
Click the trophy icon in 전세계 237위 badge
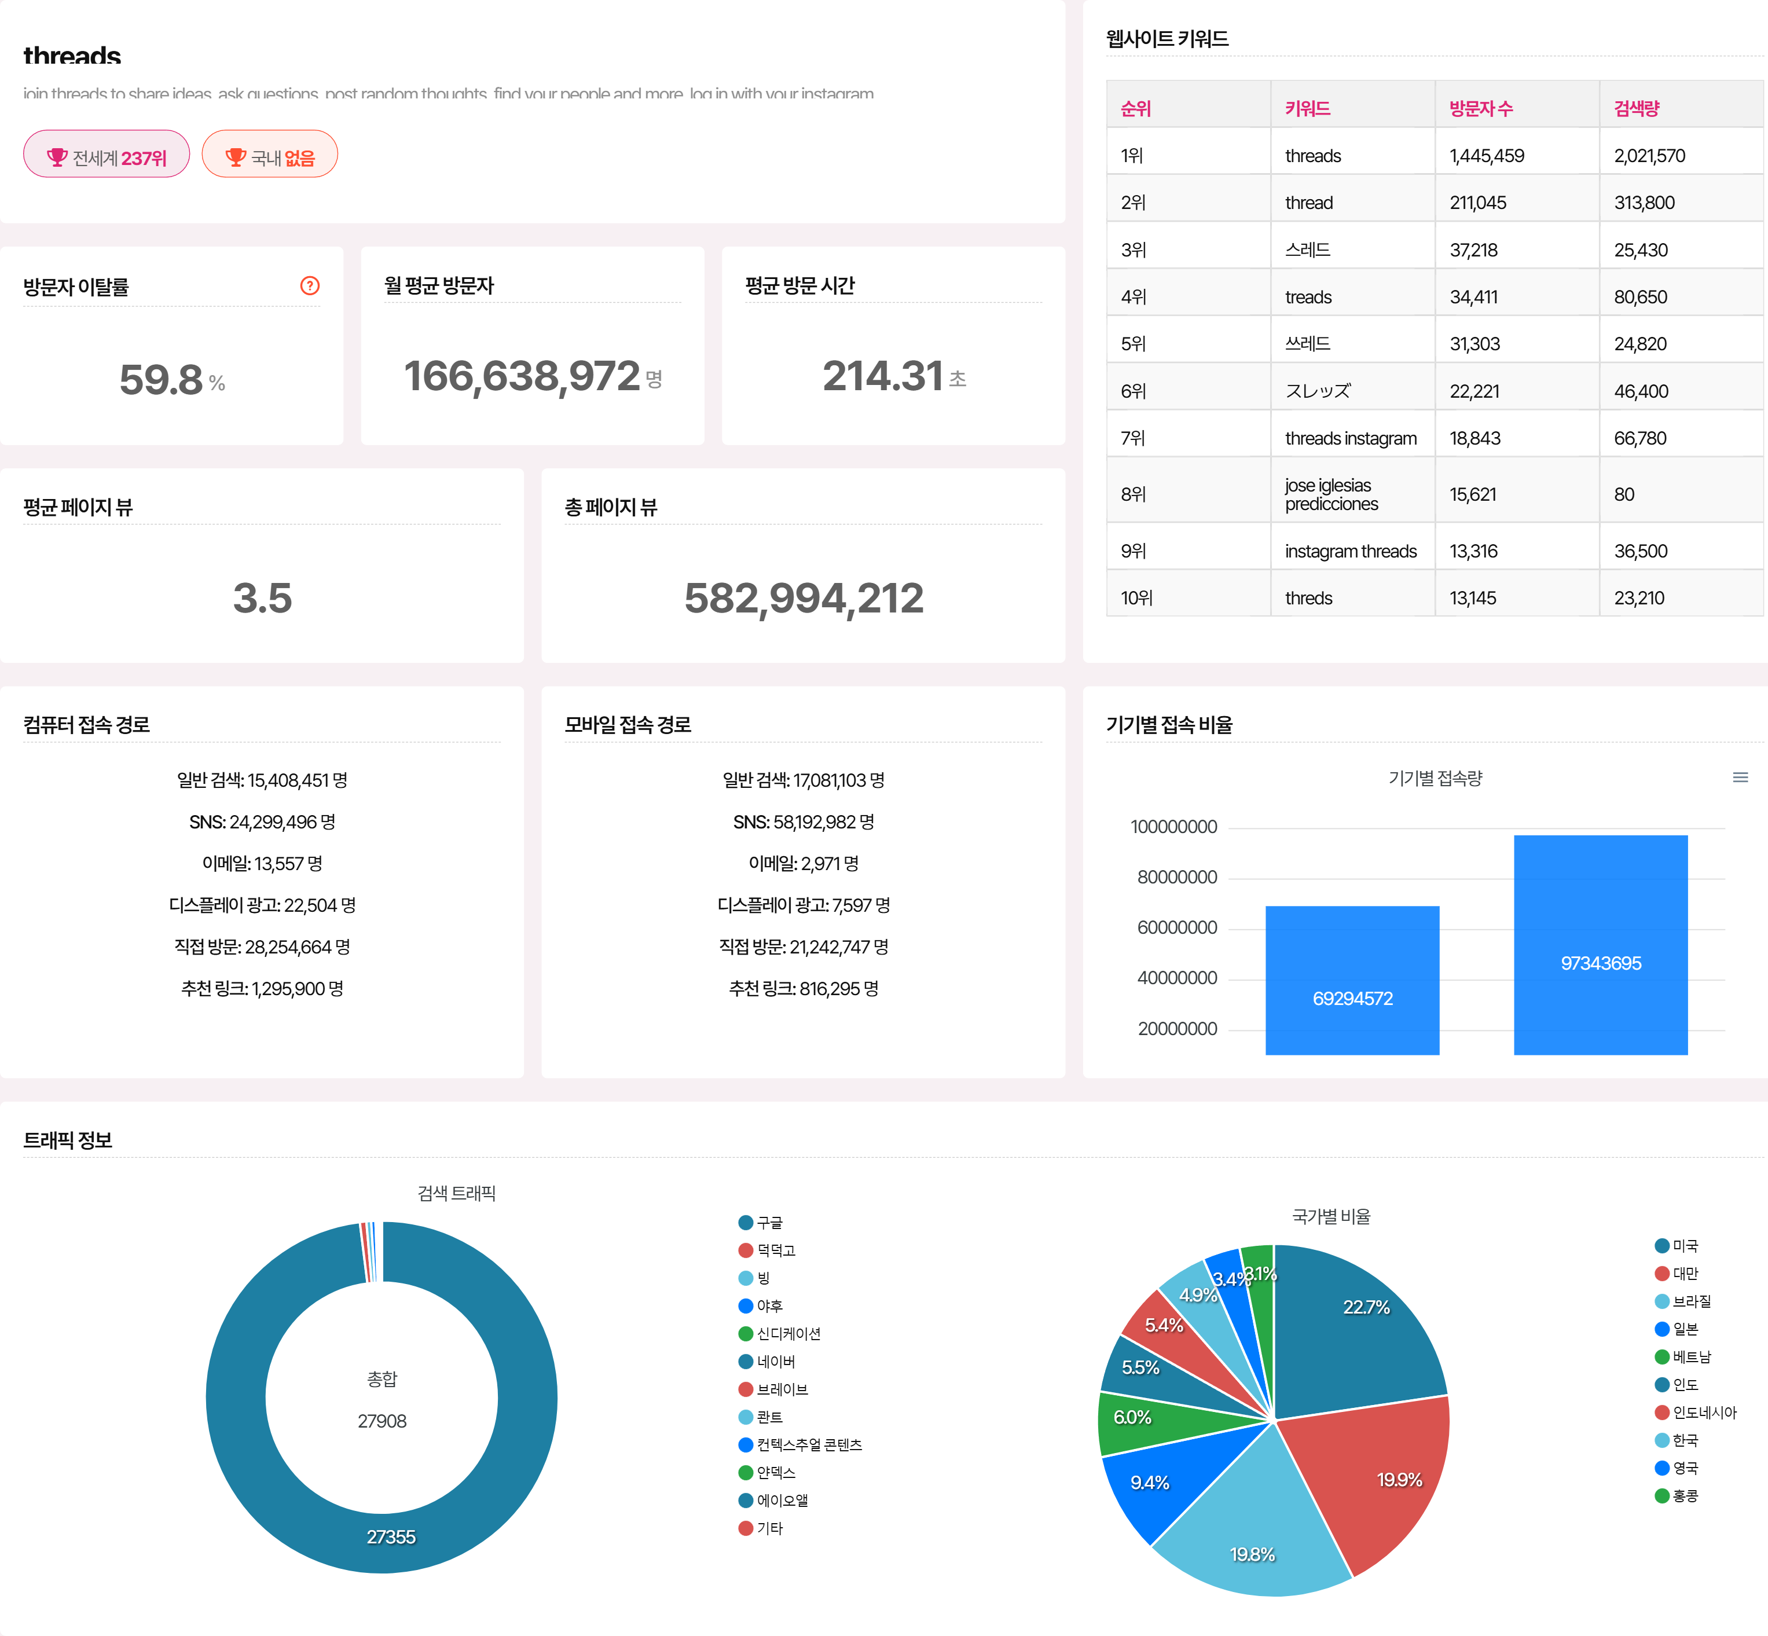tap(57, 157)
